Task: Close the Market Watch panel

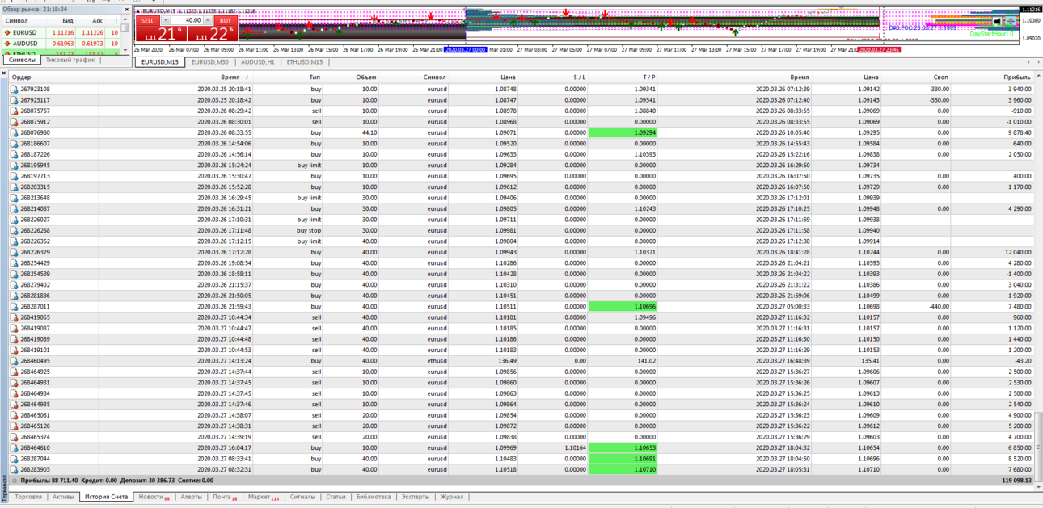Action: [125, 9]
